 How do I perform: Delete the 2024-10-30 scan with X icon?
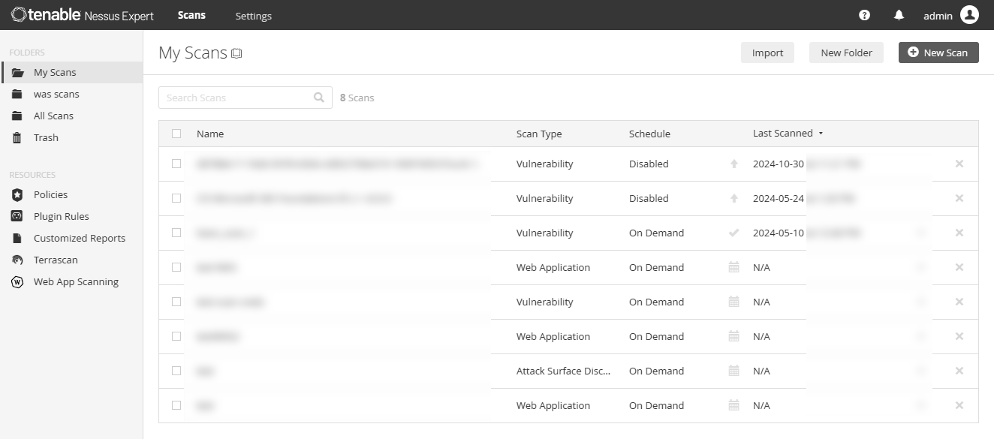tap(959, 164)
